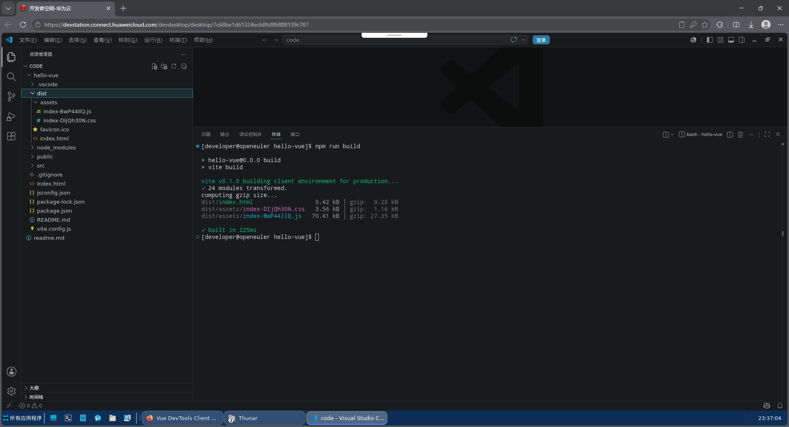Viewport: 789px width, 427px height.
Task: Click New File icon in CODE header
Action: click(x=155, y=66)
